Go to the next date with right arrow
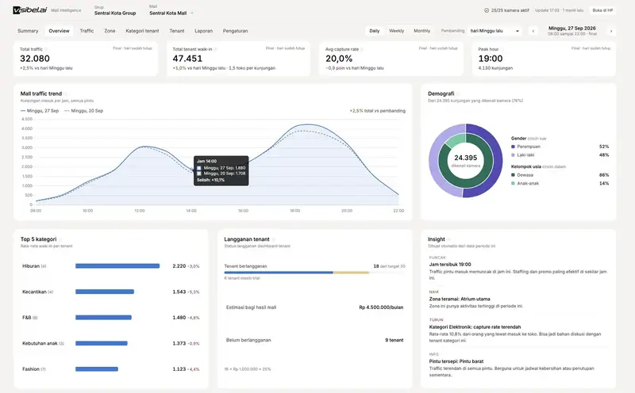The height and width of the screenshot is (393, 635). click(610, 31)
